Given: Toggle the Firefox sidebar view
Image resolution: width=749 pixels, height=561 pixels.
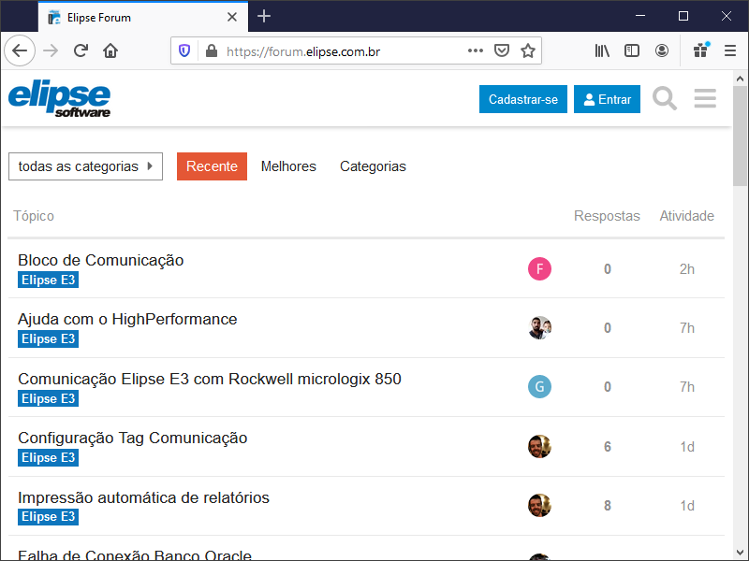Looking at the screenshot, I should pyautogui.click(x=632, y=51).
